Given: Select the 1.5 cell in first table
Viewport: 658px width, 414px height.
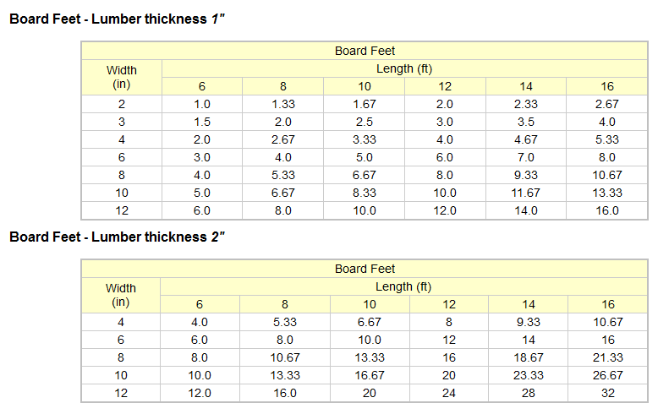Looking at the screenshot, I should click(x=202, y=122).
